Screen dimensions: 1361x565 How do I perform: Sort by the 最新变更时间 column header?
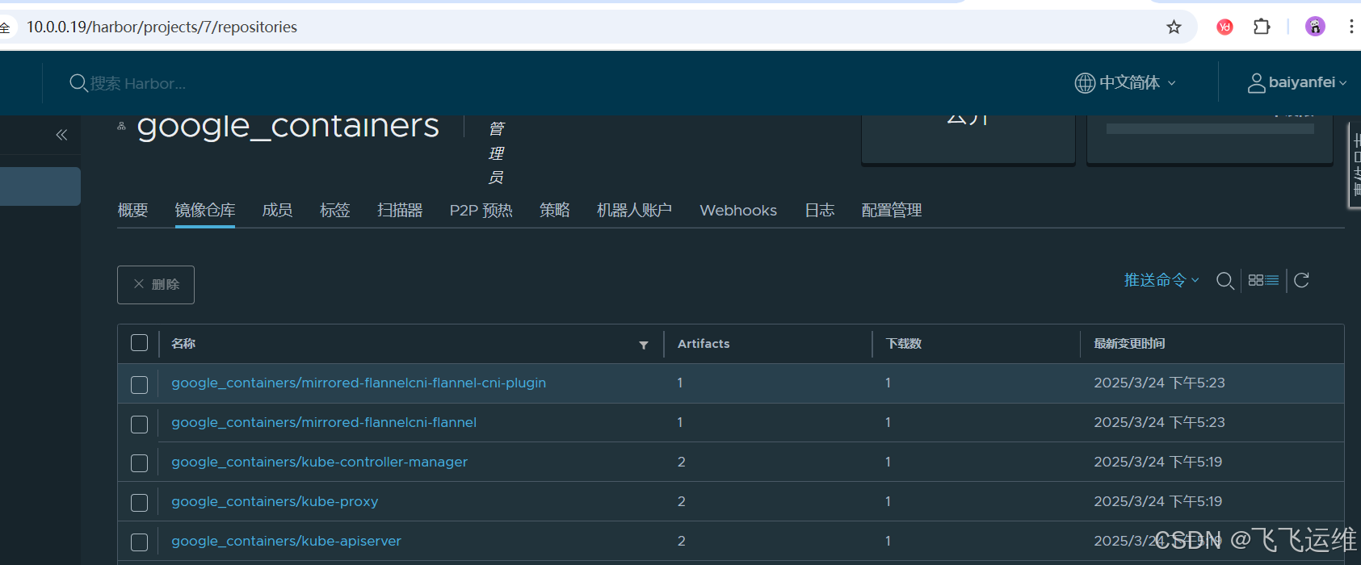[x=1129, y=344]
